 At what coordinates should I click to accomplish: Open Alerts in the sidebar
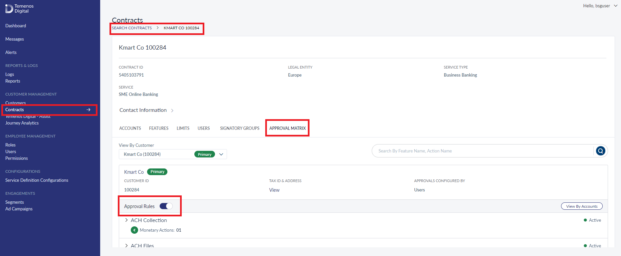click(x=11, y=52)
